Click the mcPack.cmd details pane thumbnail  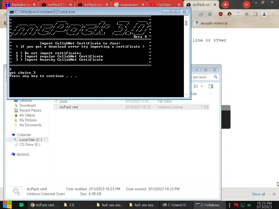click(17, 191)
